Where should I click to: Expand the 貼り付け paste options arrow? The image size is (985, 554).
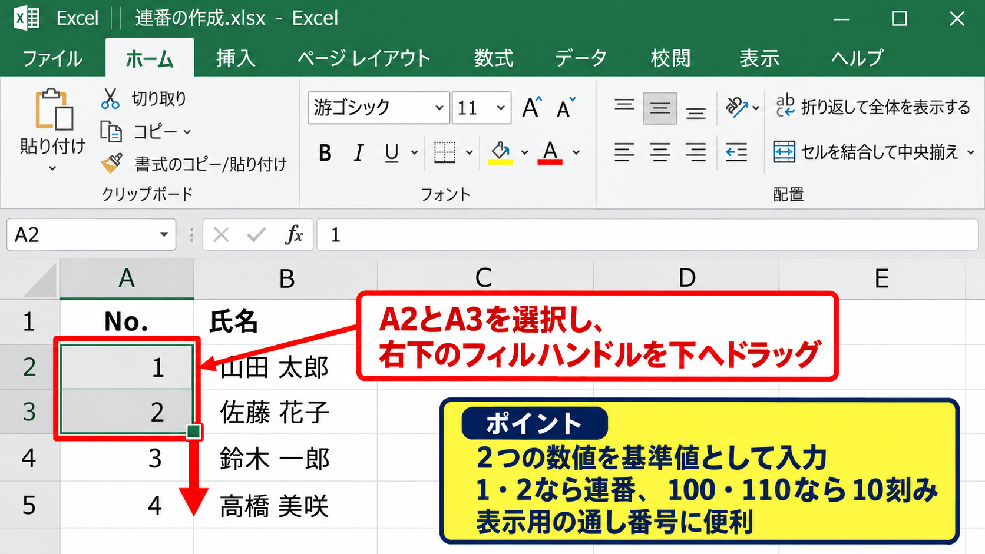(x=52, y=168)
